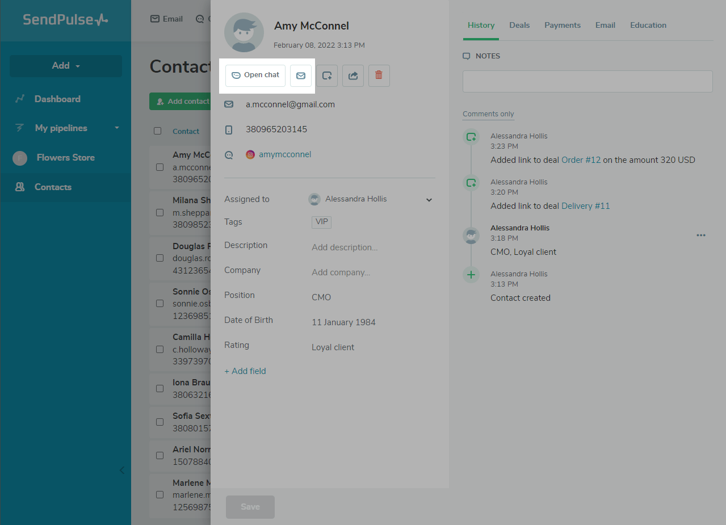
Task: Tick the checkbox for the Ariel row
Action: click(x=160, y=456)
